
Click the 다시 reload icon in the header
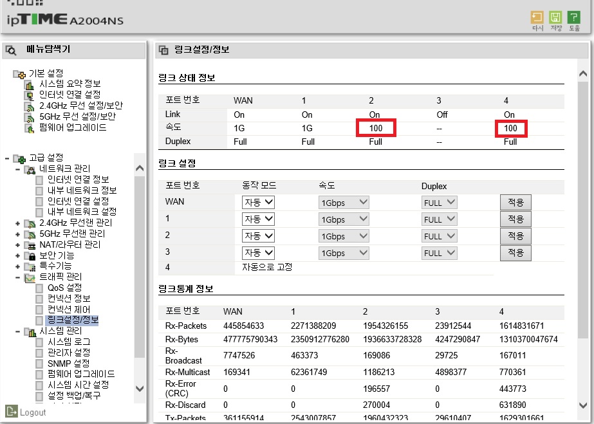click(537, 17)
